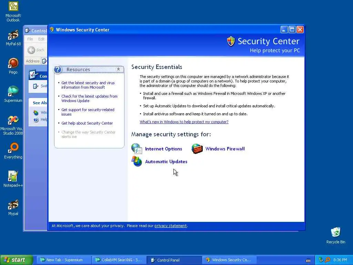Image resolution: width=353 pixels, height=265 pixels.
Task: Close the Windows Security Center window
Action: pos(300,30)
